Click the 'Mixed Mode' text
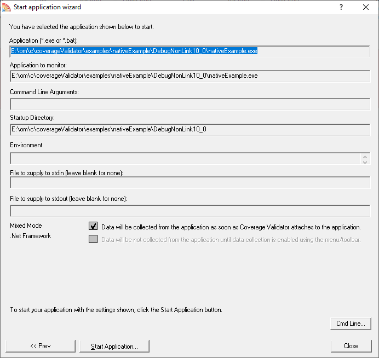The width and height of the screenshot is (379, 358). [26, 226]
